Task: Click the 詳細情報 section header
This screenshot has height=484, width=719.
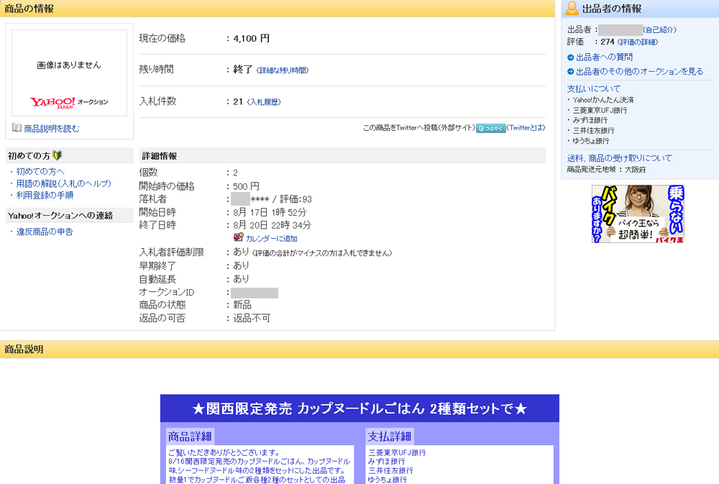Action: point(342,156)
